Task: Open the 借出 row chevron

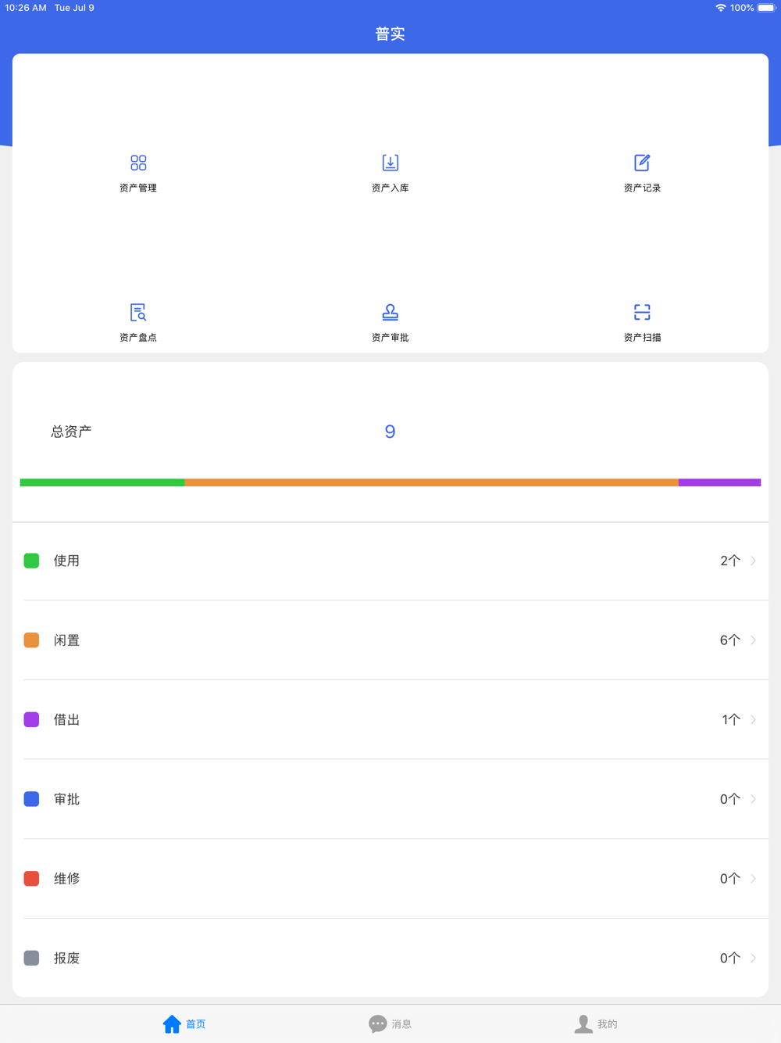Action: pyautogui.click(x=753, y=719)
